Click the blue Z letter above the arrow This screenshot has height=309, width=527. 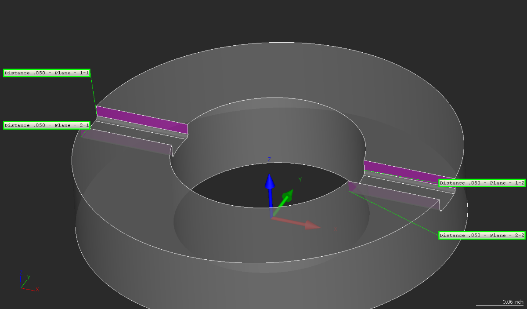pos(269,160)
